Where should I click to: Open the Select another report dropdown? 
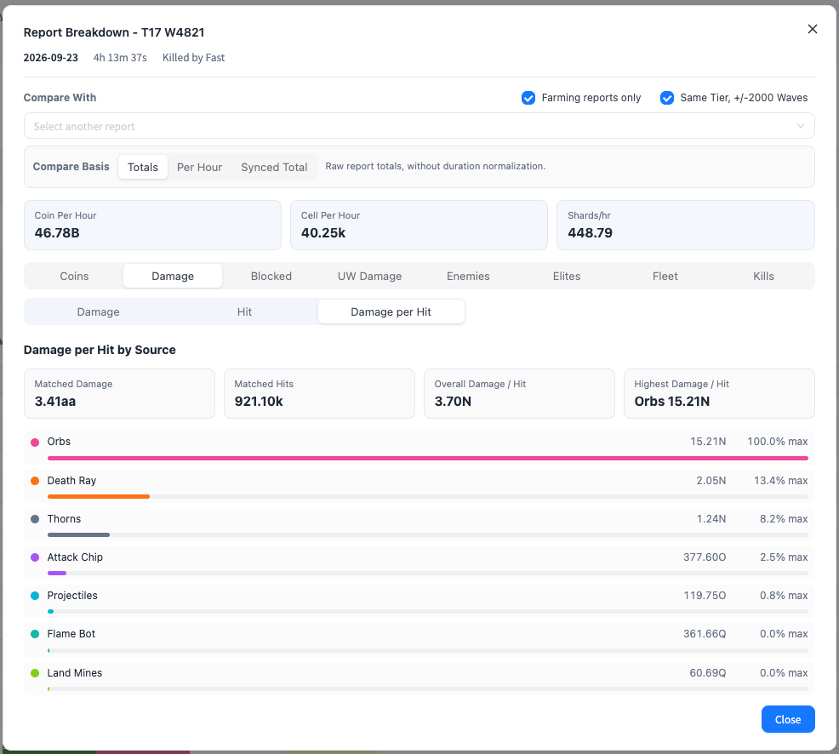(419, 126)
